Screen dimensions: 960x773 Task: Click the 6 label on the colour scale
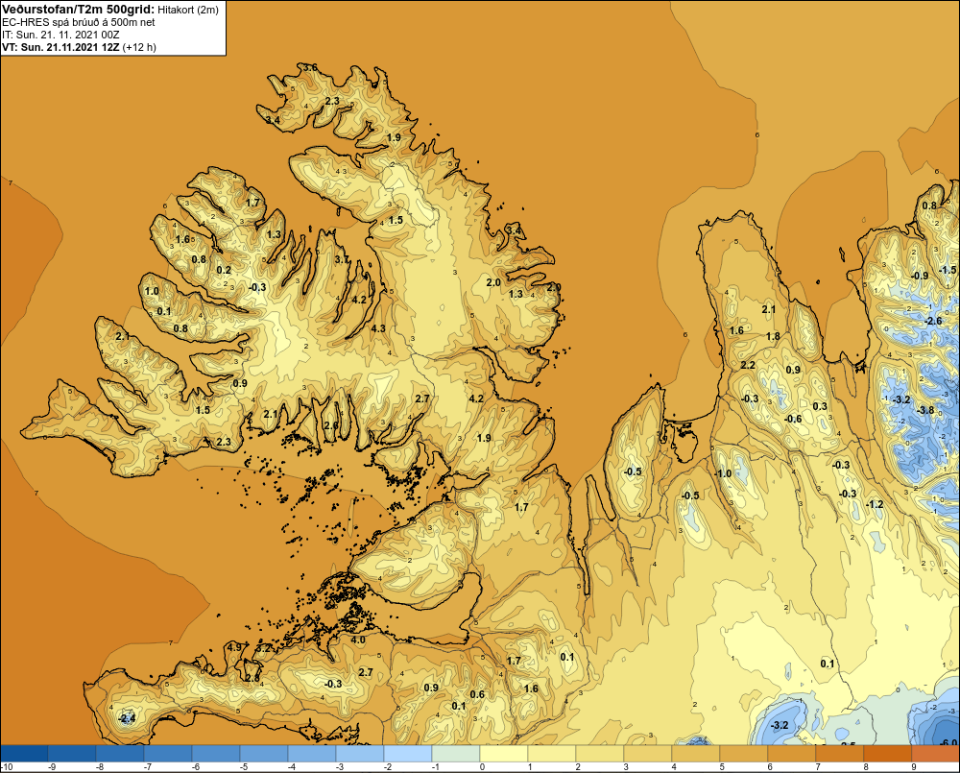click(770, 766)
